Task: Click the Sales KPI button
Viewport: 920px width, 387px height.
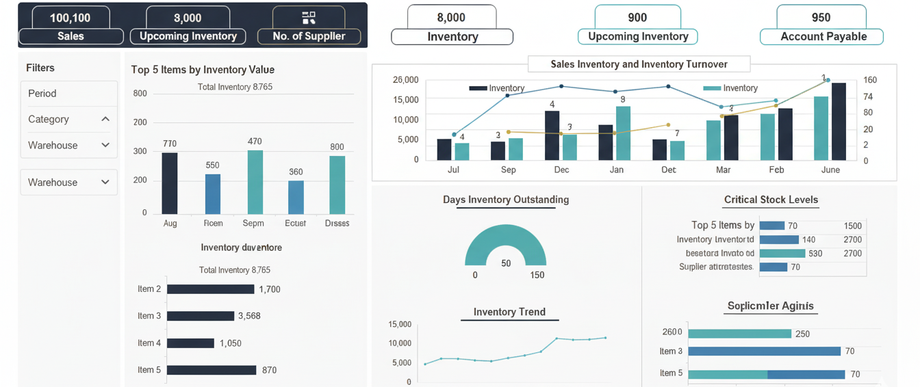Action: 71,36
